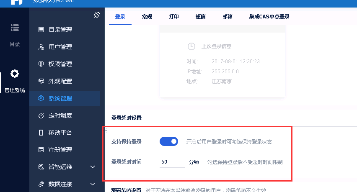Screen dimensions: 357x192
Task: Click the location text 江苏南京
Action: (222, 81)
